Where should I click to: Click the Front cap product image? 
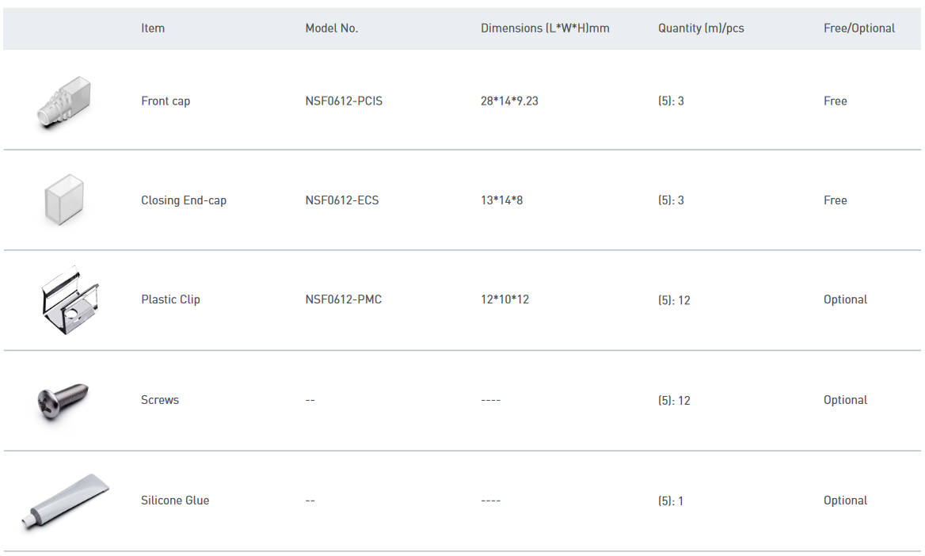[x=63, y=102]
